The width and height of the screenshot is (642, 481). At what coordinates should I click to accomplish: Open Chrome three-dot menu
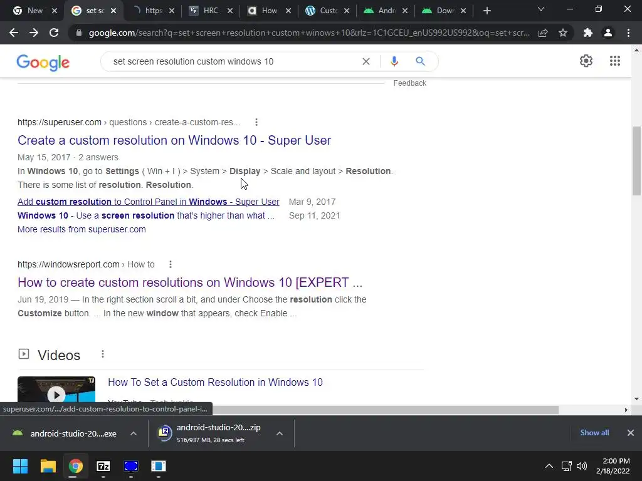click(x=628, y=33)
